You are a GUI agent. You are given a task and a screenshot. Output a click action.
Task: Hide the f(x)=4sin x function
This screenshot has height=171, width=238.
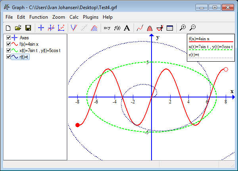(9, 44)
